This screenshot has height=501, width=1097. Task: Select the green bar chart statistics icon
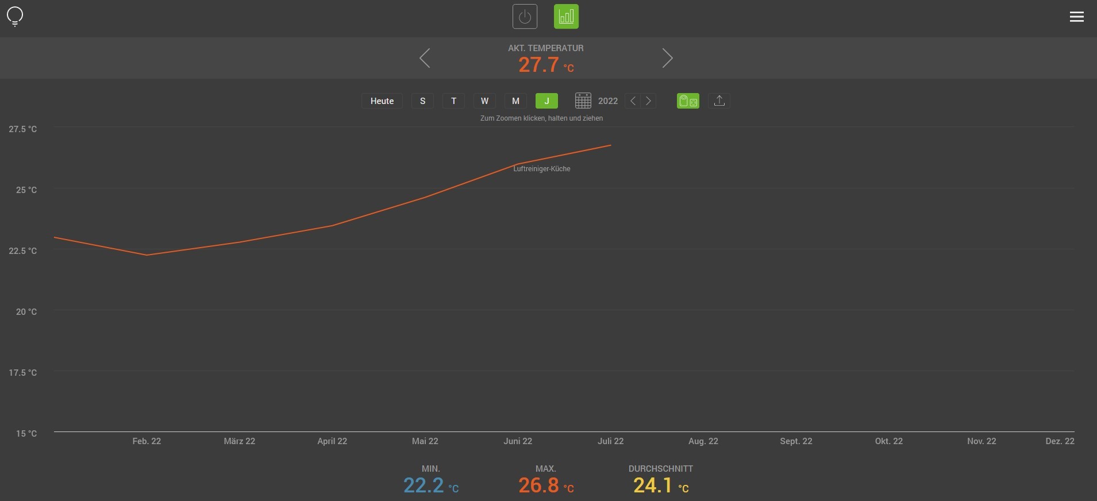(566, 17)
